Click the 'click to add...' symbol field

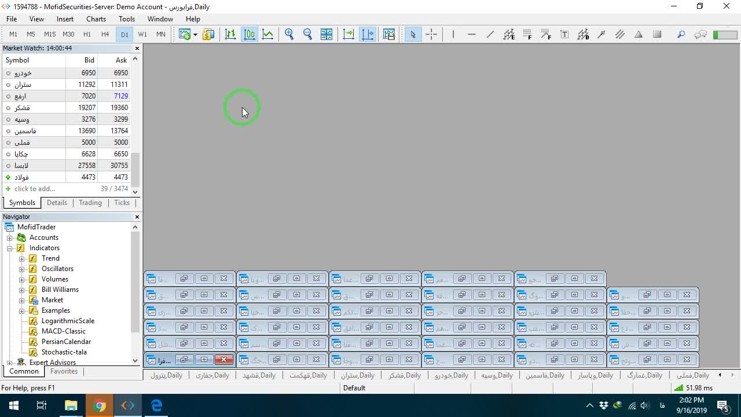tap(35, 189)
